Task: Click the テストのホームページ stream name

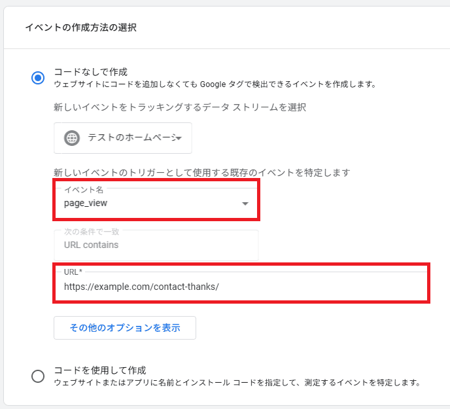Action: click(131, 138)
